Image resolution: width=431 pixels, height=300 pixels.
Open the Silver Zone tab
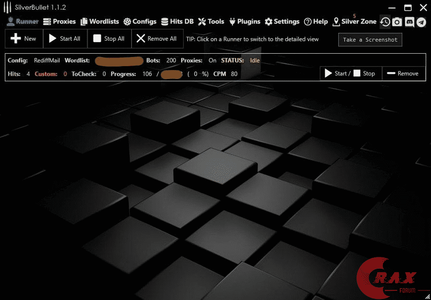354,22
